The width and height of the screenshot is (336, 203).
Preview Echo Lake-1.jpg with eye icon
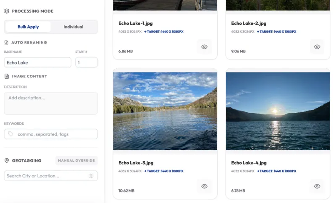[205, 47]
